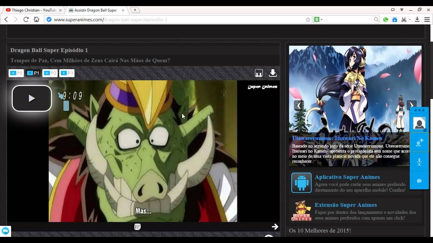The image size is (433, 243).
Task: Open the Aplicativo Super Animes link
Action: 347,177
